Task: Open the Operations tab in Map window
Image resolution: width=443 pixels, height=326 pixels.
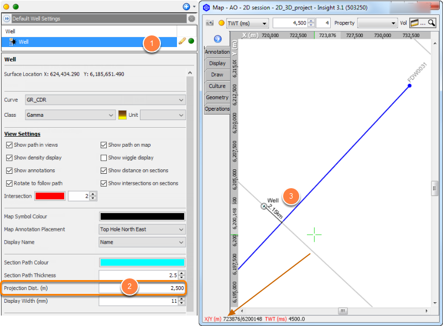Action: tap(217, 109)
